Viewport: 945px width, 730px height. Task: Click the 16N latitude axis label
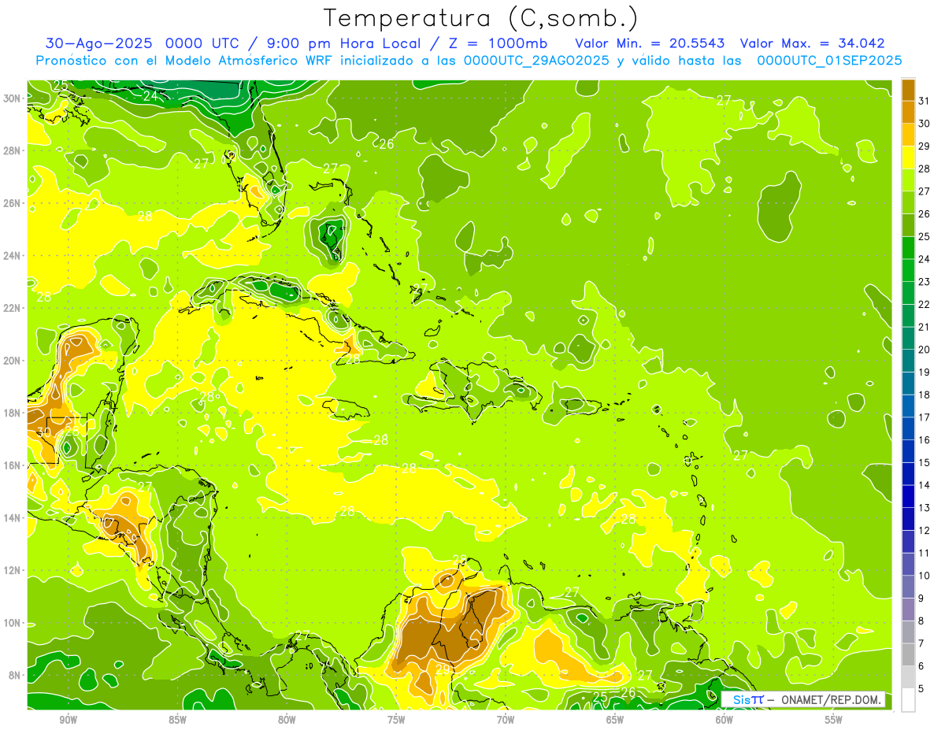(x=13, y=465)
